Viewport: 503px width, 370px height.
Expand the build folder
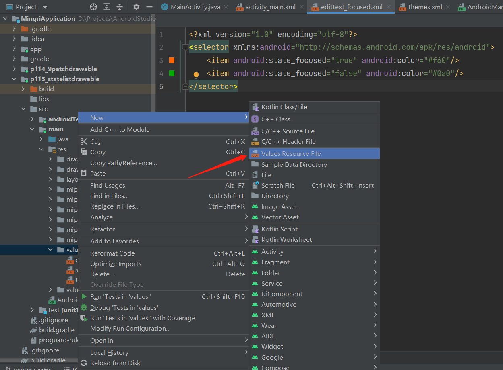pos(23,89)
